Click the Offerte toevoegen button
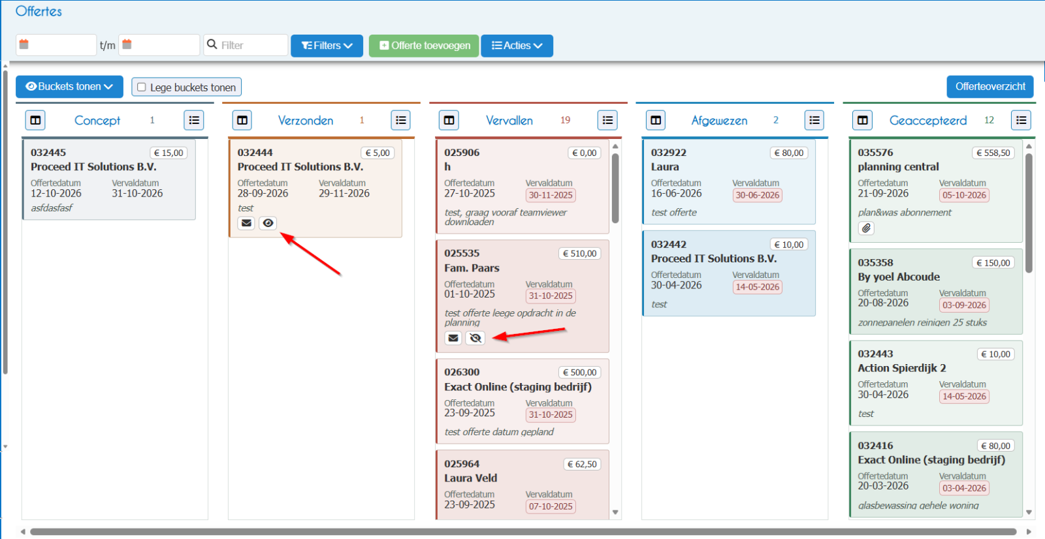Screen dimensions: 1045x539 click(424, 46)
